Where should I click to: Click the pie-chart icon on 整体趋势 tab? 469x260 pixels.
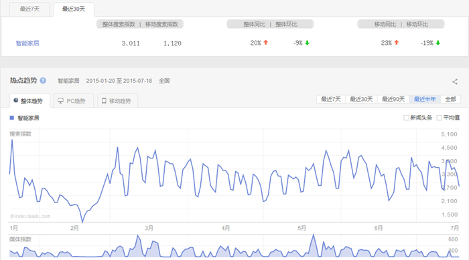point(16,101)
